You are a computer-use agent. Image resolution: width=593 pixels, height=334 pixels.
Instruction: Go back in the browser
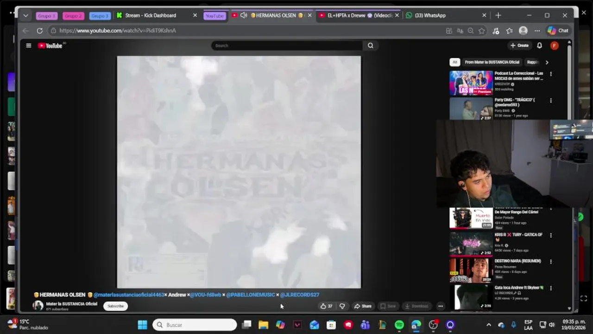(x=25, y=31)
